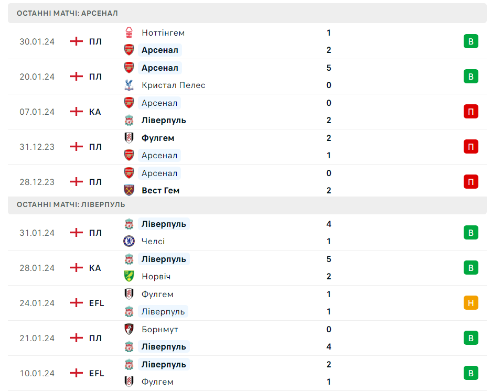
Task: Select the 'Останні матчі: Арсенал' section header
Action: pos(67,13)
